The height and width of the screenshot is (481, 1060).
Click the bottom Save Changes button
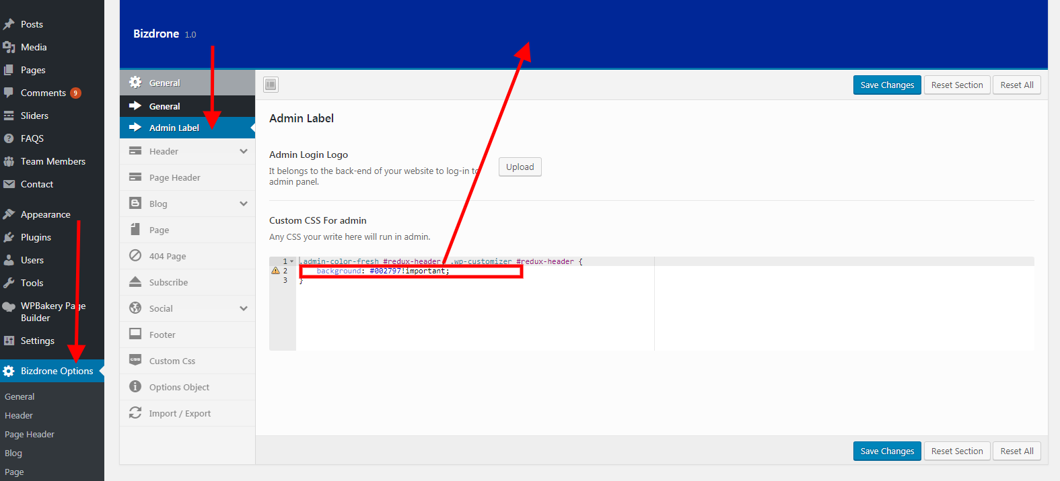pyautogui.click(x=887, y=451)
